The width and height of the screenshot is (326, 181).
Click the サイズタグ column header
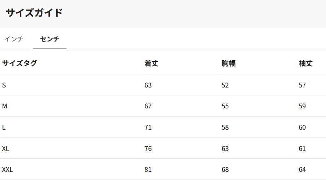(19, 63)
